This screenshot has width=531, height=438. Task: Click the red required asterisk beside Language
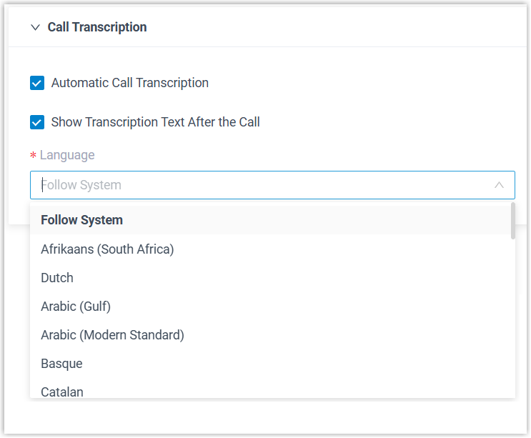(x=33, y=156)
